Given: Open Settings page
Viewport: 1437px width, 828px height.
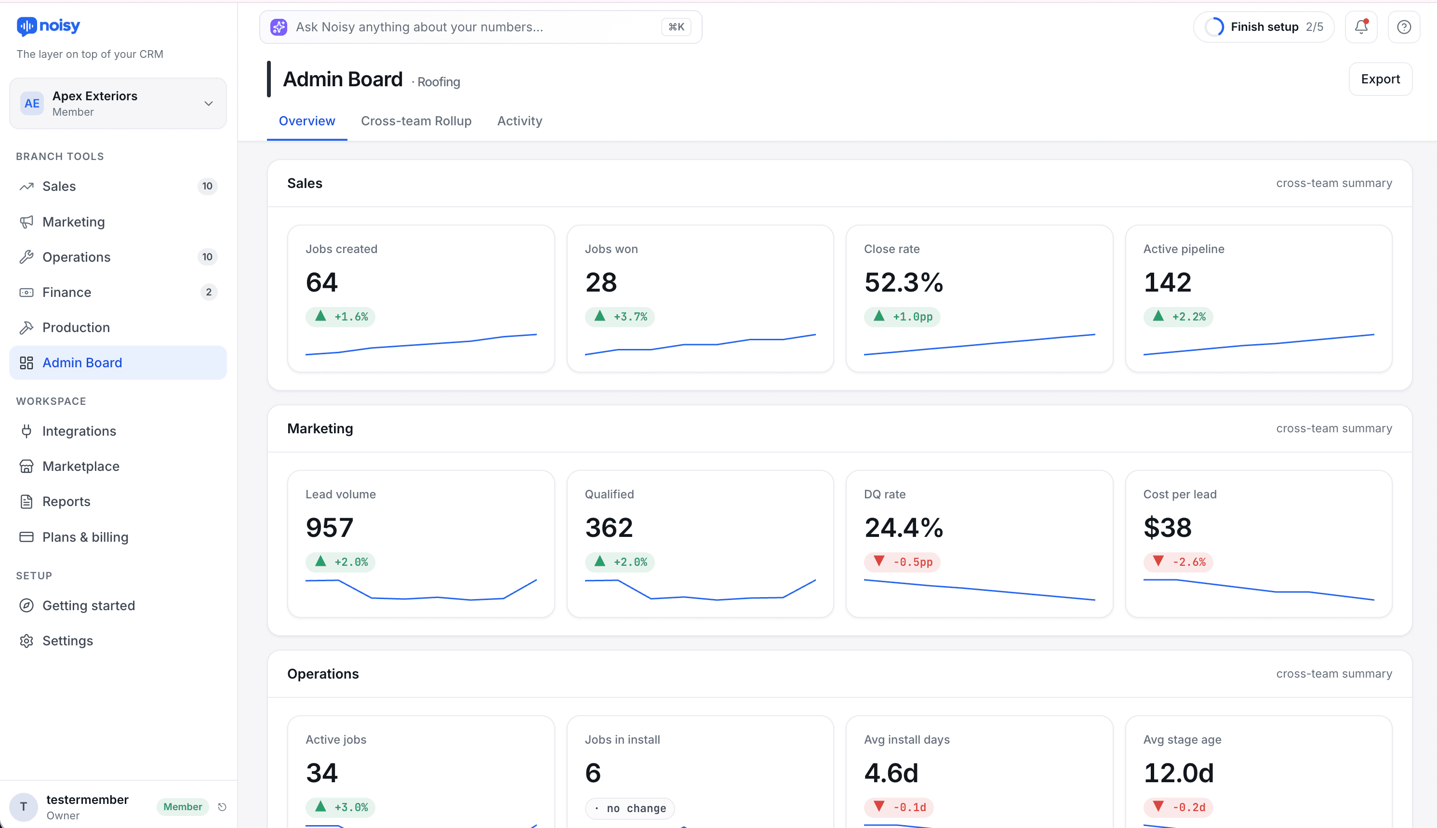Looking at the screenshot, I should coord(118,641).
